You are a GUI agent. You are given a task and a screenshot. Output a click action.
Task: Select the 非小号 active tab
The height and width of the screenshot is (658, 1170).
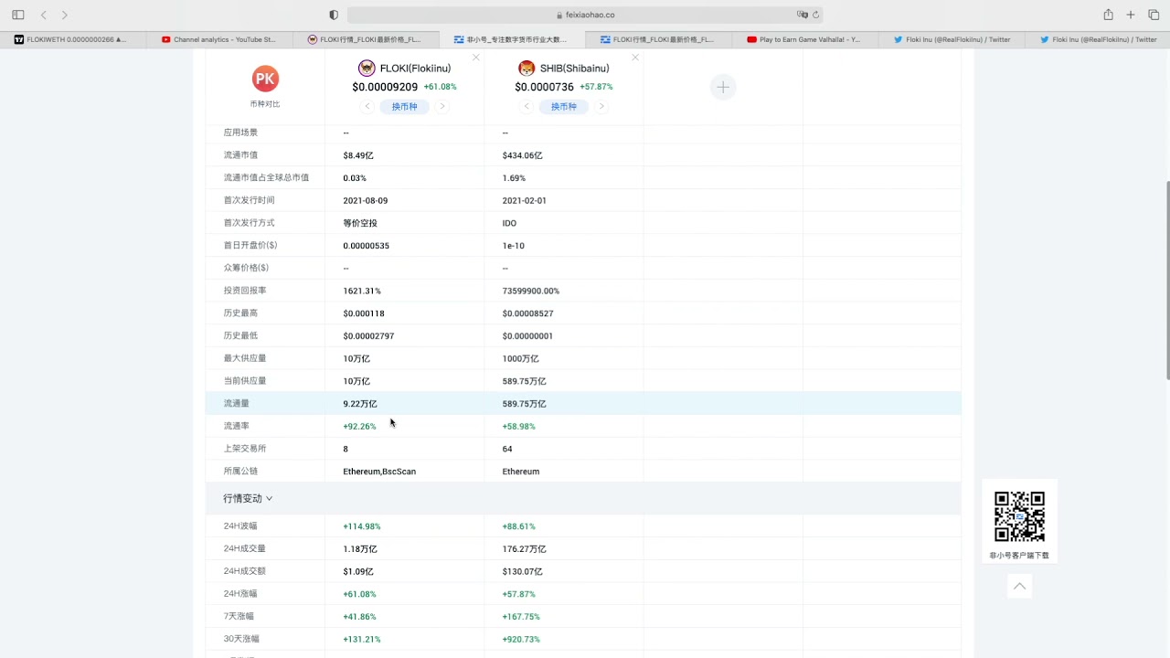(x=512, y=39)
